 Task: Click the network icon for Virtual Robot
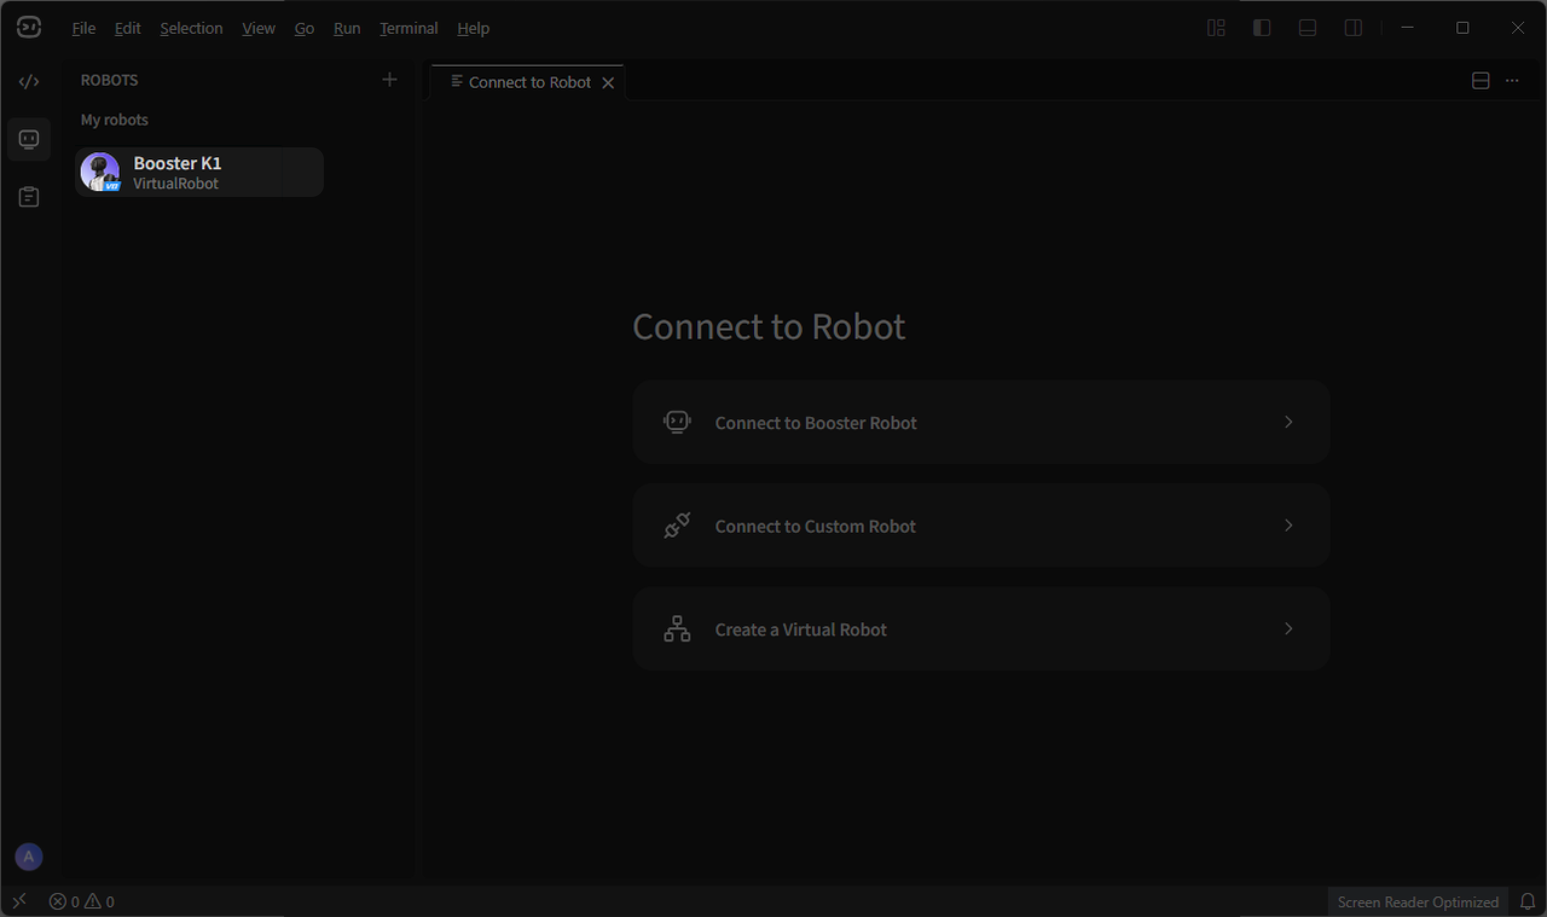[677, 628]
